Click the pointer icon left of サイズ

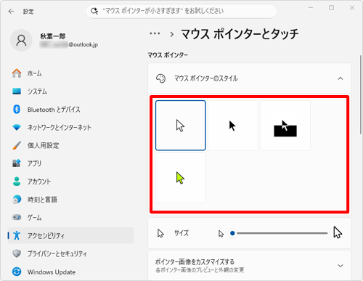pos(160,233)
